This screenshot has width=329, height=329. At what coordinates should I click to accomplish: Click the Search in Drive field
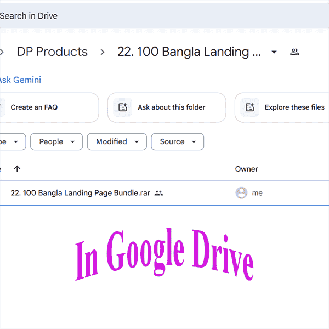pos(164,16)
